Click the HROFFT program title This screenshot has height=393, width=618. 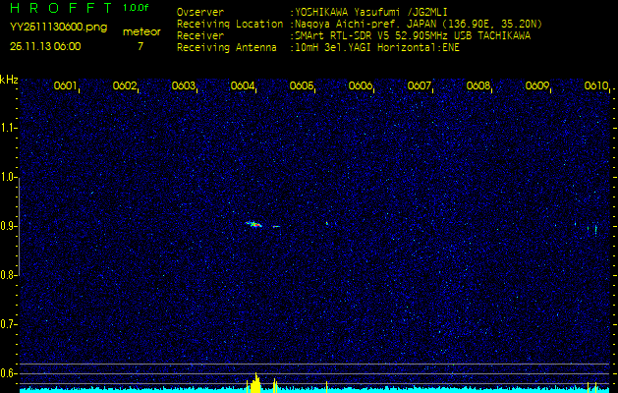(x=61, y=8)
